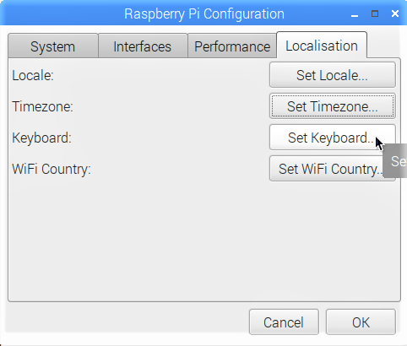Click the Raspberry Pi Configuration title bar
This screenshot has height=346, width=407.
(204, 14)
